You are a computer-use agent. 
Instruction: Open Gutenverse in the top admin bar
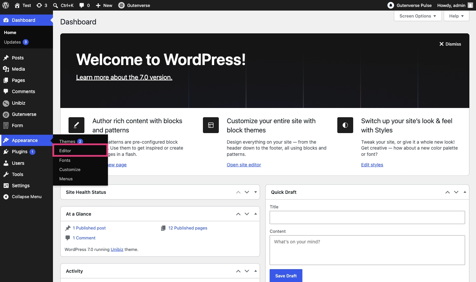coord(134,5)
